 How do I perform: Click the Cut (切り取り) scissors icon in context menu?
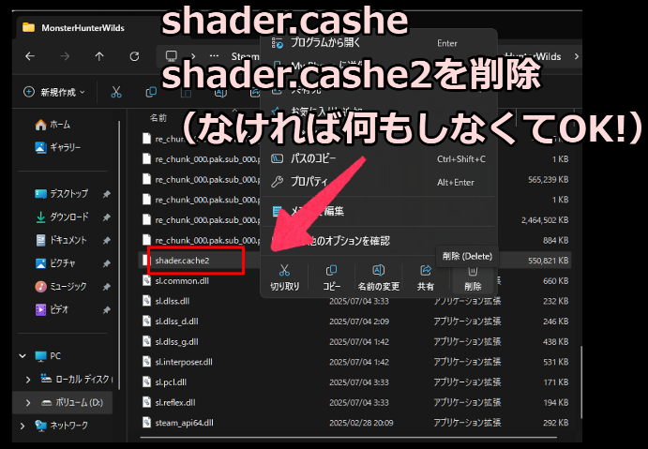coord(284,271)
